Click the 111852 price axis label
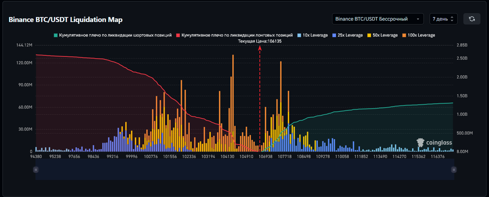The height and width of the screenshot is (197, 489). (x=361, y=157)
